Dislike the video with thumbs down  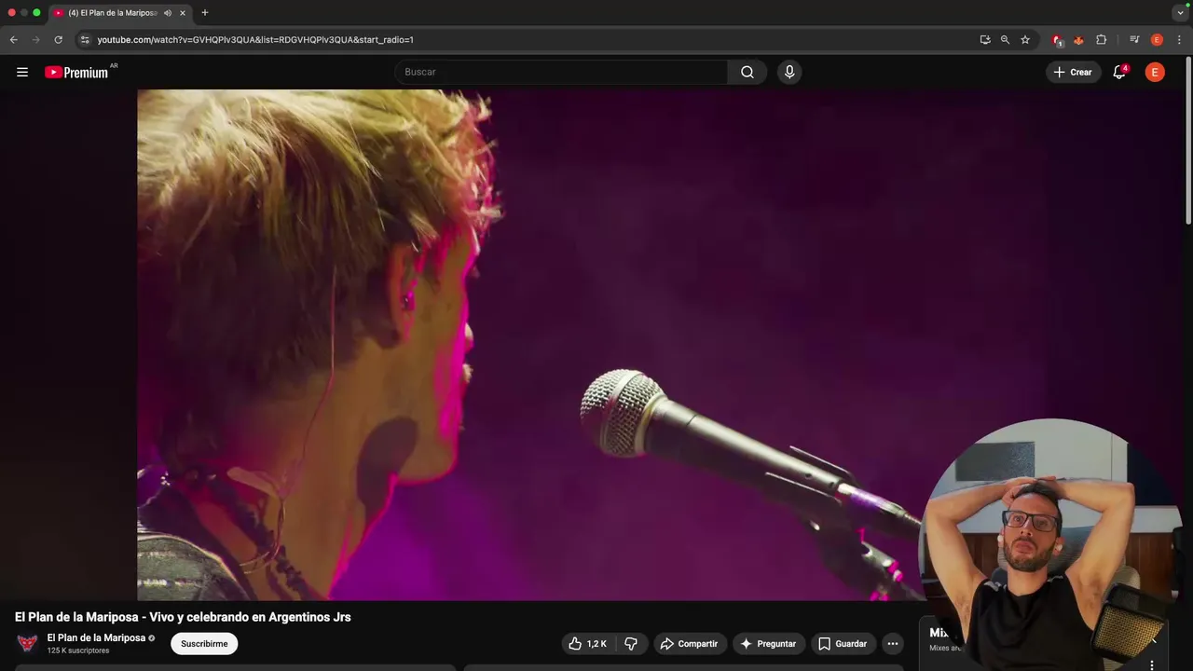tap(631, 644)
